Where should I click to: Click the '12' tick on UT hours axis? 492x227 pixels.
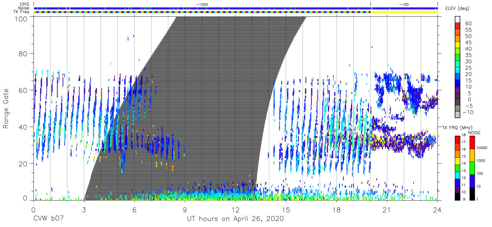(235, 210)
